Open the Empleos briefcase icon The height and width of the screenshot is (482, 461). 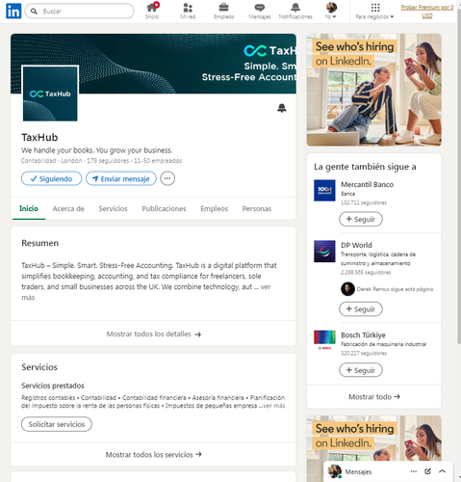[x=223, y=11]
